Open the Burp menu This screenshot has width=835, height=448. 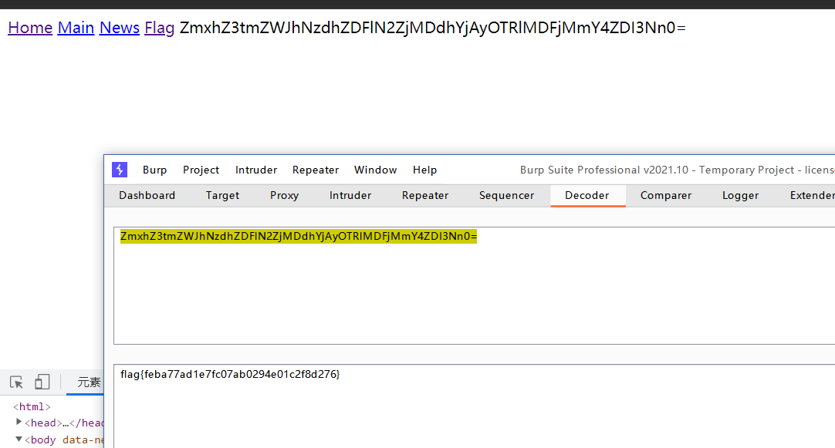[x=154, y=170]
